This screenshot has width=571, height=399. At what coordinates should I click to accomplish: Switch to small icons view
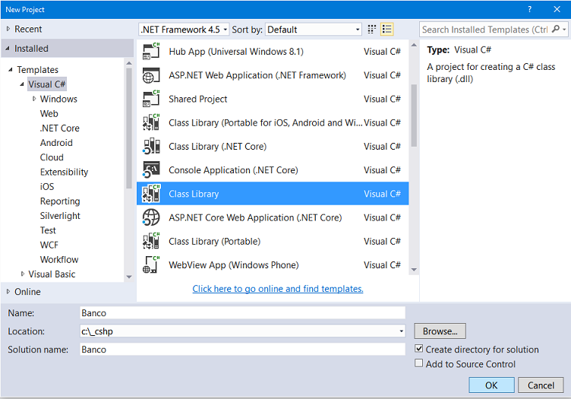coord(371,29)
